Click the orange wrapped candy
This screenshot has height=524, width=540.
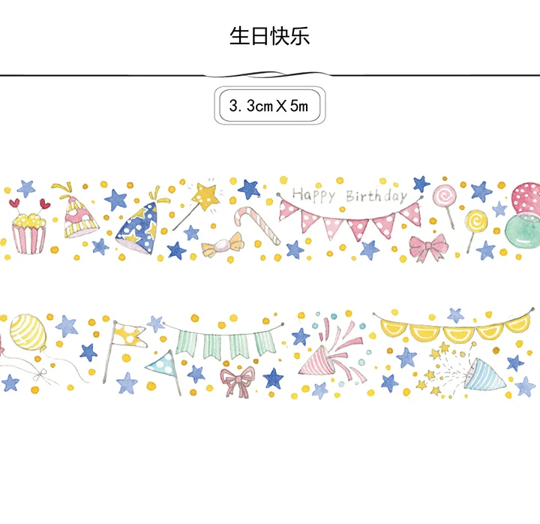pyautogui.click(x=223, y=245)
